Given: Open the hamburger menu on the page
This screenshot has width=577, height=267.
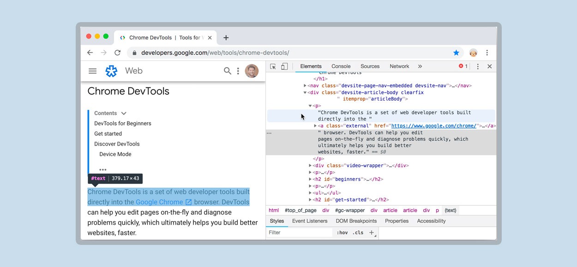Looking at the screenshot, I should click(x=93, y=71).
